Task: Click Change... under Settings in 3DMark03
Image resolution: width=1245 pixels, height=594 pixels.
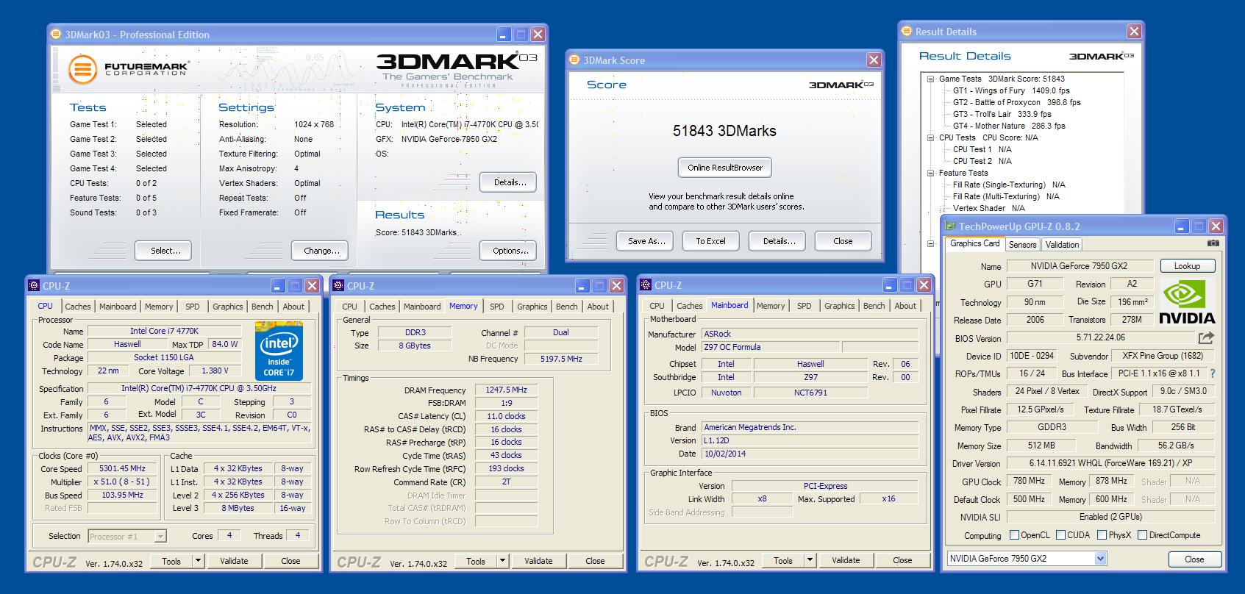Action: [321, 251]
